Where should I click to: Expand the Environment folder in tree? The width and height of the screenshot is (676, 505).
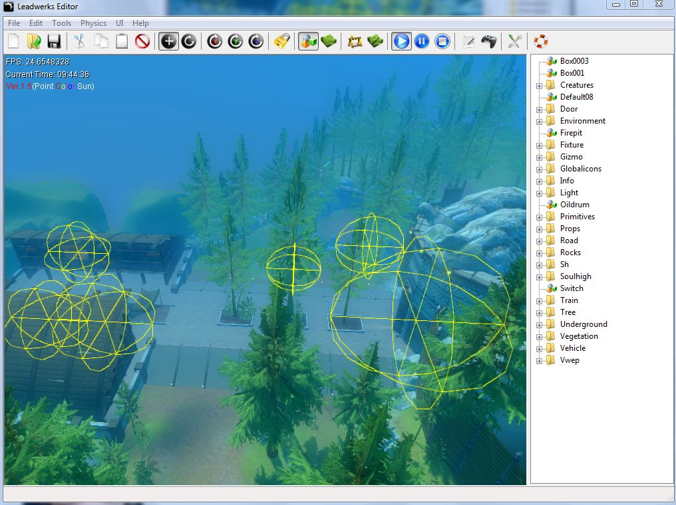540,121
